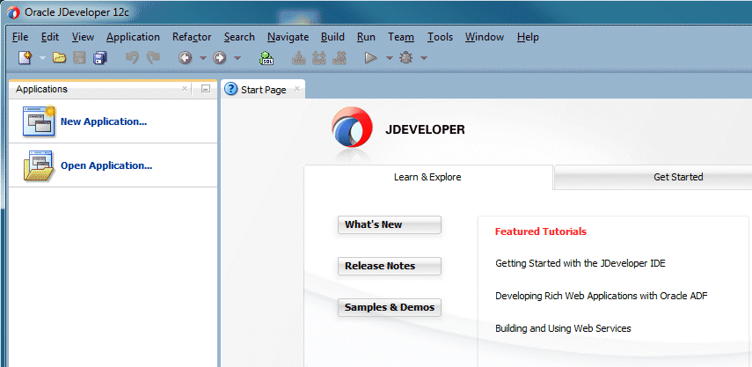Switch to the Learn & Explore tab
This screenshot has height=367, width=752.
click(427, 177)
